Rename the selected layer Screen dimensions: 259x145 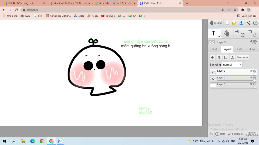243,57
